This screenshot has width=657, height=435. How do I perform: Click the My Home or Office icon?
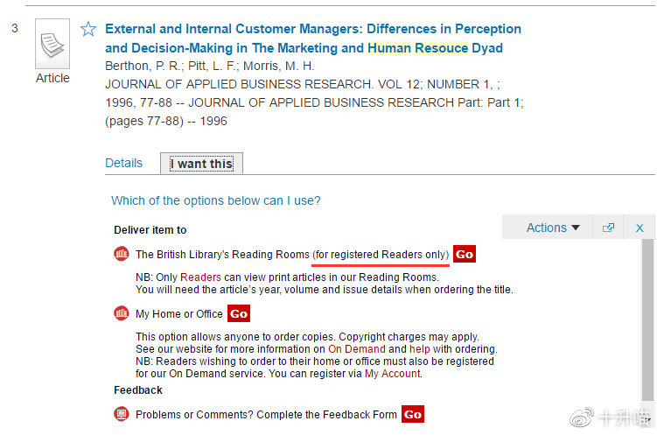(x=122, y=313)
